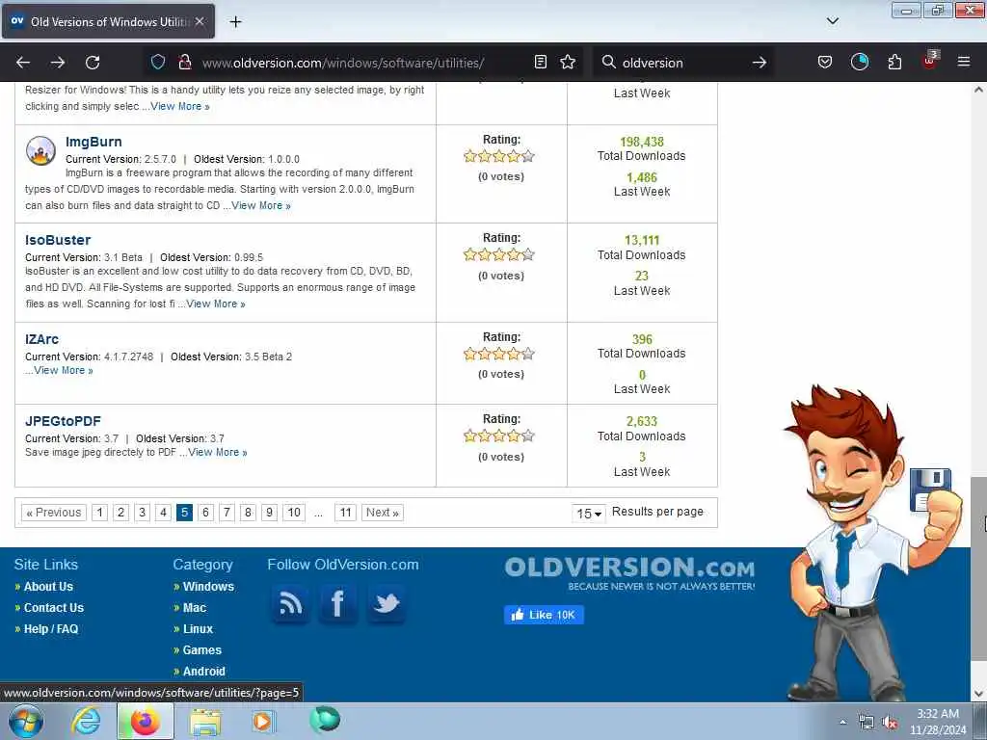
Task: Open tracking protection shield icon
Action: click(x=158, y=62)
